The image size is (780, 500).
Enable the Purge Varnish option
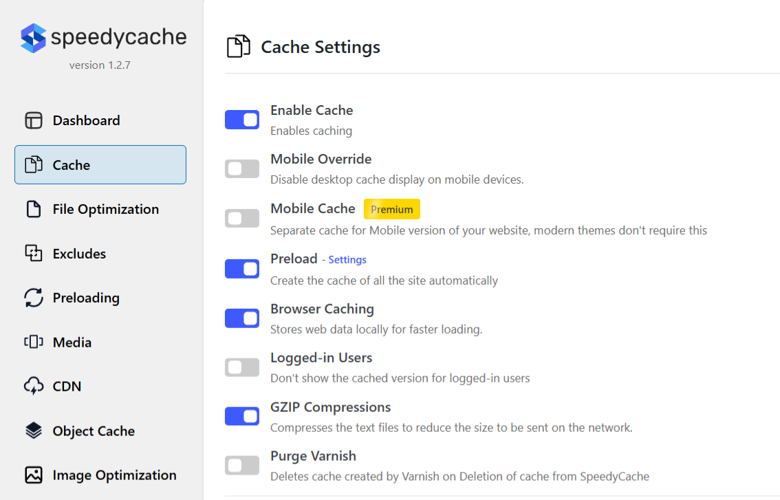pos(241,465)
